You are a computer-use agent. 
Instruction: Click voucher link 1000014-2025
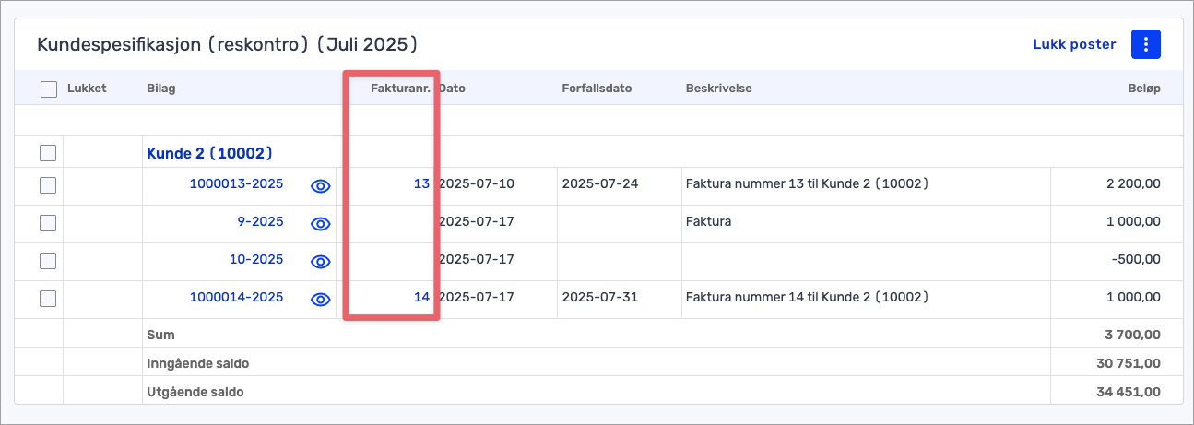(236, 297)
